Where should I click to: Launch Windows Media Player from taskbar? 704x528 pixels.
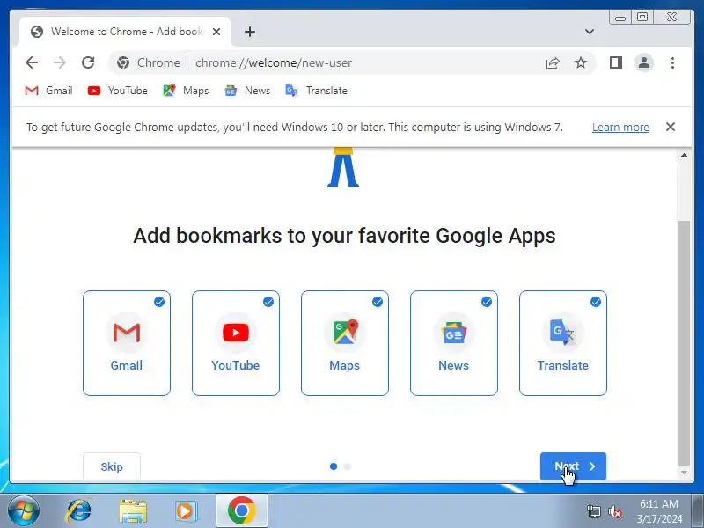point(186,511)
